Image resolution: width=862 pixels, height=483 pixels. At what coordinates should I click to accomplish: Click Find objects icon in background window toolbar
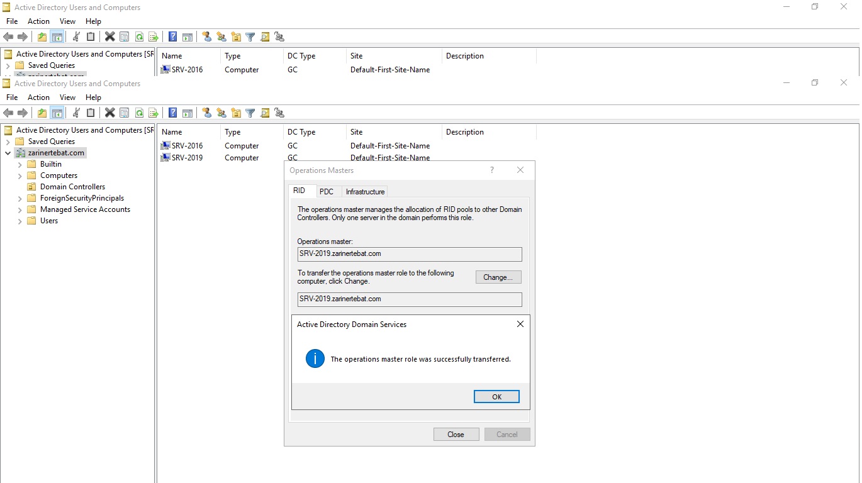click(265, 37)
